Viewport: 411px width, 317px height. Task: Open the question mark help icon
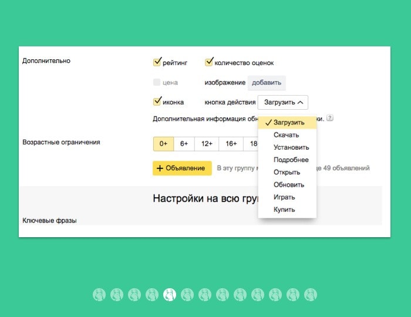[x=330, y=118]
